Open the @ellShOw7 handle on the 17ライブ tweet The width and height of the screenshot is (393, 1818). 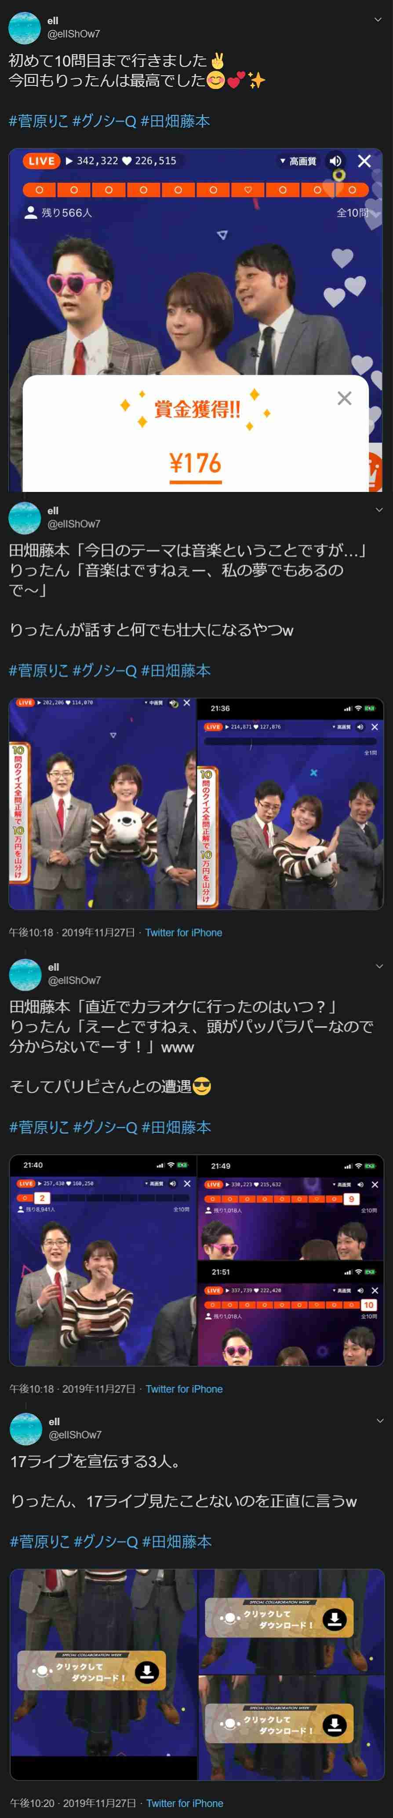click(75, 1435)
